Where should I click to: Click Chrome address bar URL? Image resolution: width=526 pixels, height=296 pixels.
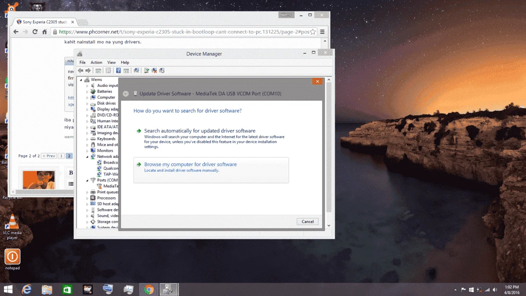point(184,32)
